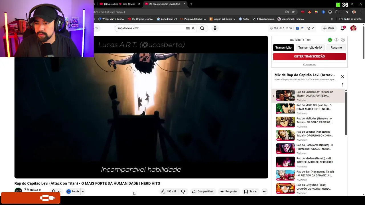Select the Resumo tab
The width and height of the screenshot is (365, 205).
point(336,48)
